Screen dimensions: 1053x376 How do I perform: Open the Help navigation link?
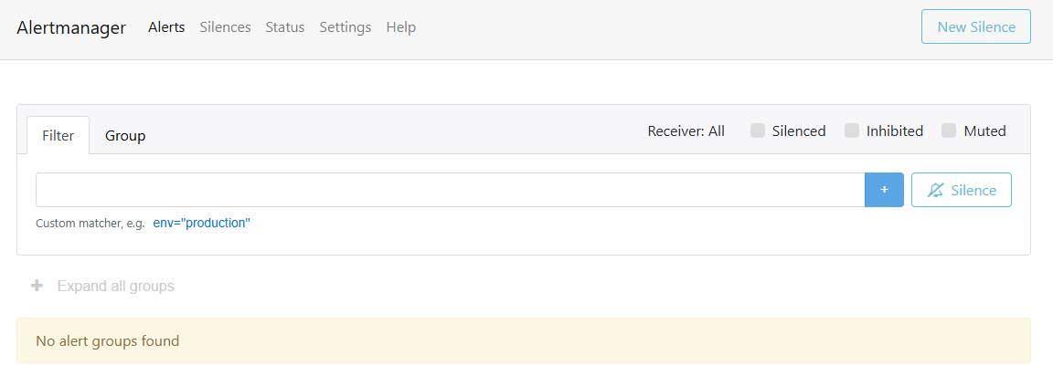pyautogui.click(x=401, y=27)
